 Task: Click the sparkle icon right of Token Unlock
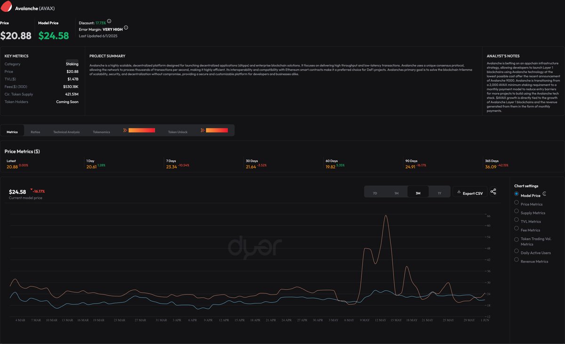click(x=202, y=130)
